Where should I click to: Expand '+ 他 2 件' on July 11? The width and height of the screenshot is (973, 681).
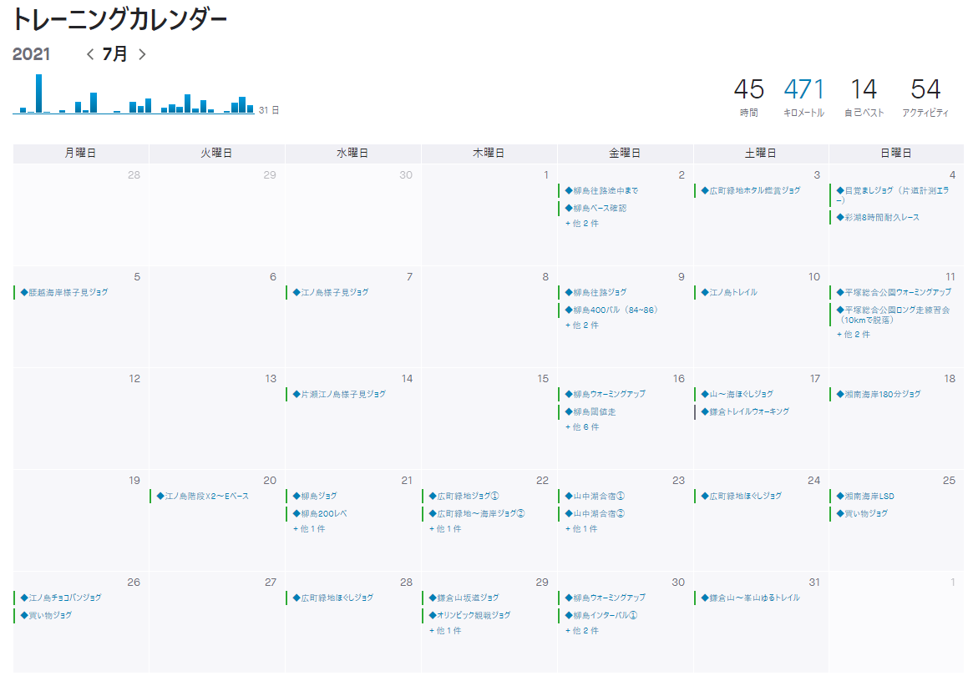854,335
